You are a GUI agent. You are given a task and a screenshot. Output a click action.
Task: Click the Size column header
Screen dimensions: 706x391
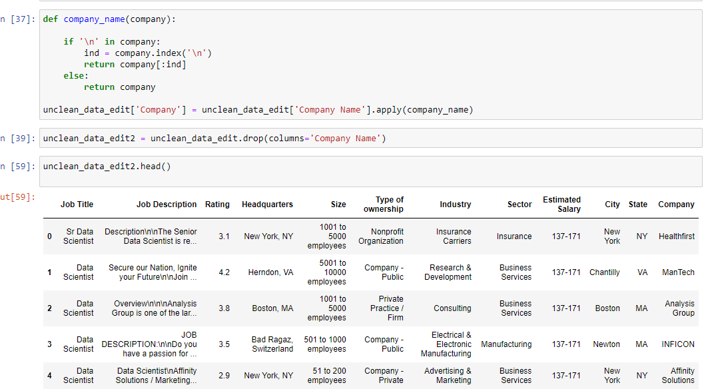click(338, 204)
